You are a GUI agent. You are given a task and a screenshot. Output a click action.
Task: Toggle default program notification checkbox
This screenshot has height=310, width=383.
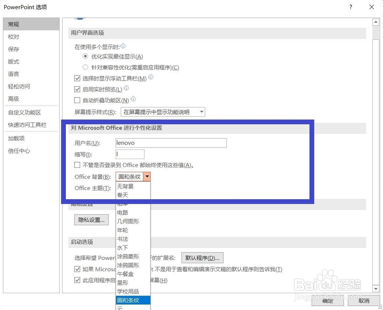point(77,269)
